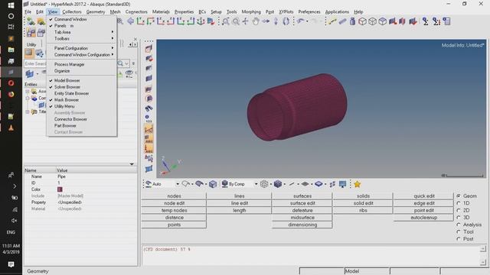Click the search magnifier in browser panel
This screenshot has height=275, width=490.
(x=120, y=63)
